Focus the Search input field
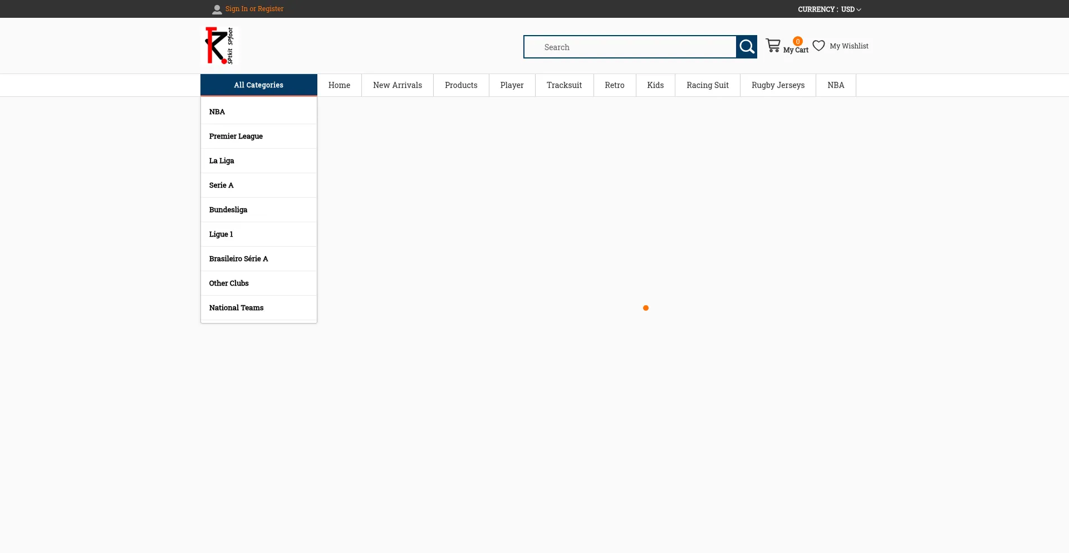 630,47
